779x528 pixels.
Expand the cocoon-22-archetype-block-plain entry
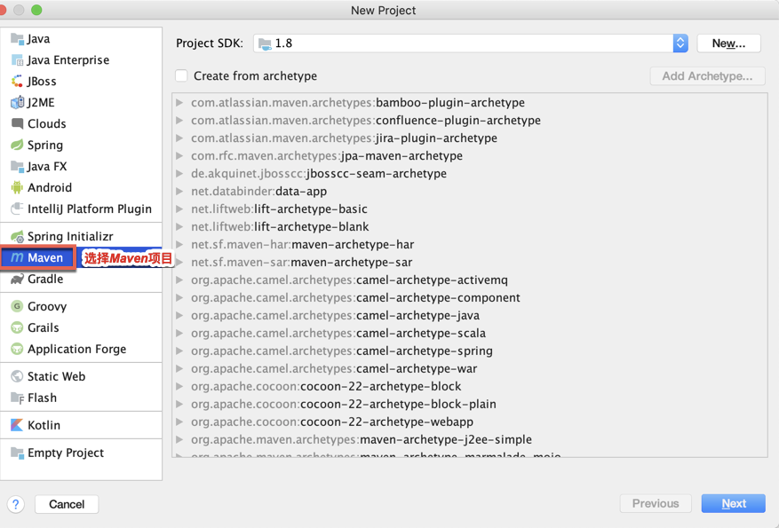pyautogui.click(x=179, y=404)
